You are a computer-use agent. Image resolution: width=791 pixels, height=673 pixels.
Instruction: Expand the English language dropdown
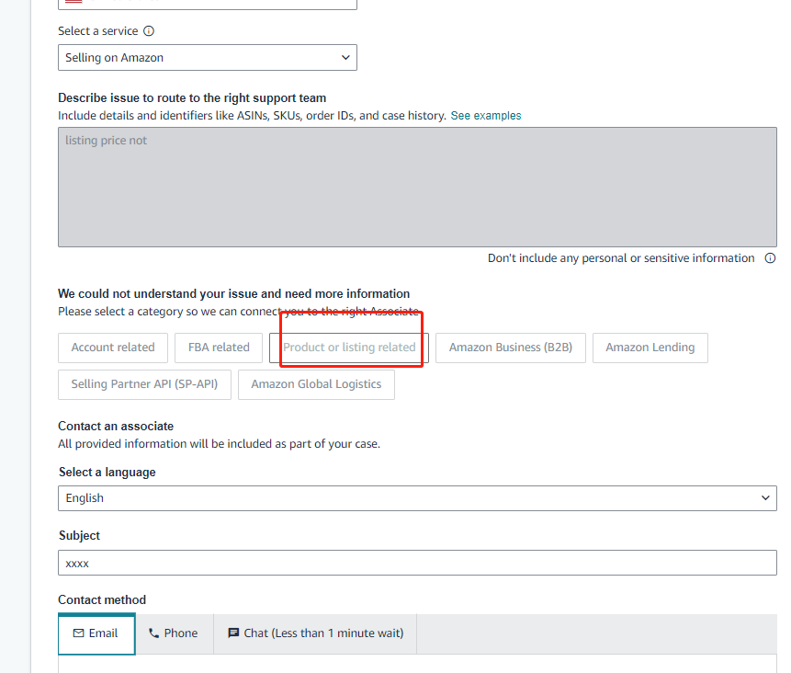(417, 498)
